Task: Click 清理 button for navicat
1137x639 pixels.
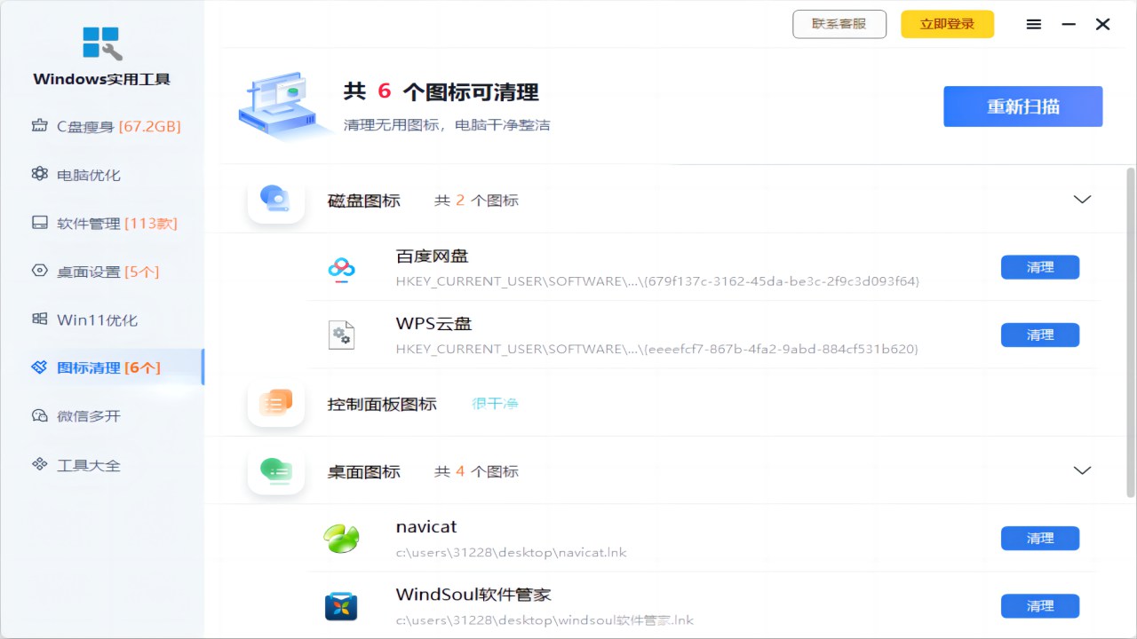Action: (x=1040, y=538)
